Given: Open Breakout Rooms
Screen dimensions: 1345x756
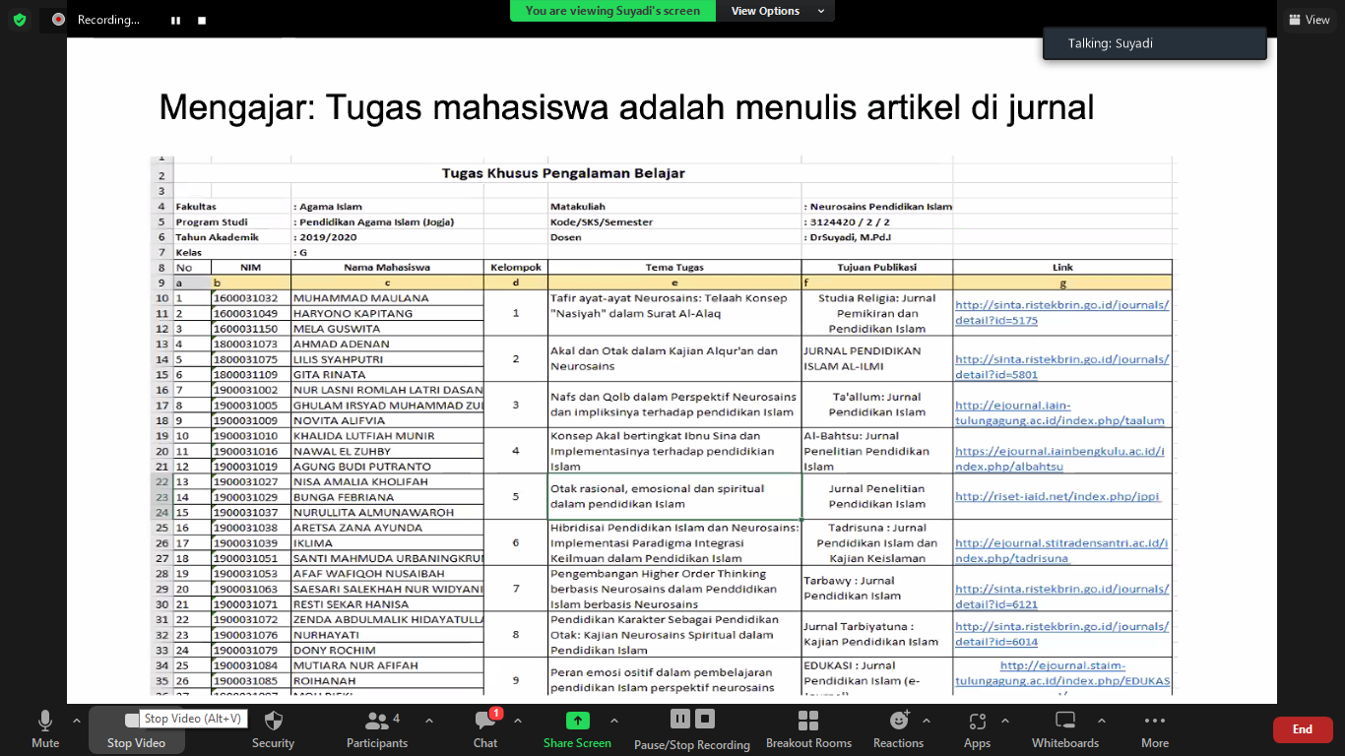Looking at the screenshot, I should tap(808, 729).
